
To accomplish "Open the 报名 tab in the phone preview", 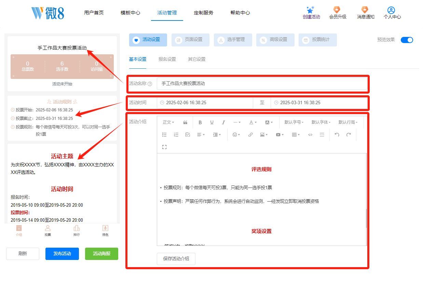I will pos(105,231).
